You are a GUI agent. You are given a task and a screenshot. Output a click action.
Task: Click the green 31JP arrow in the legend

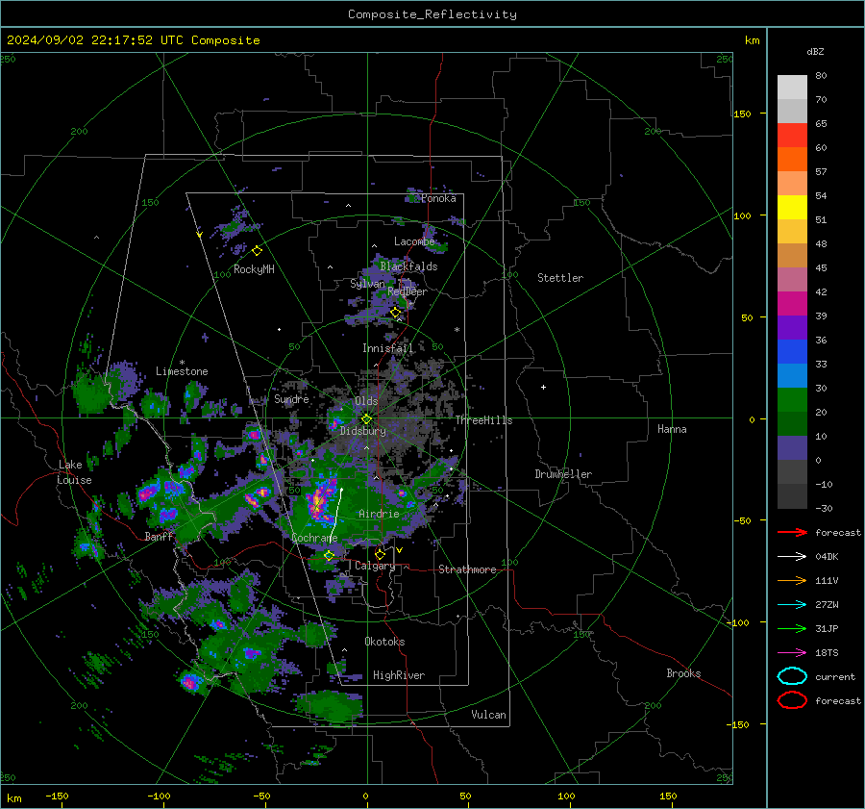tap(792, 628)
